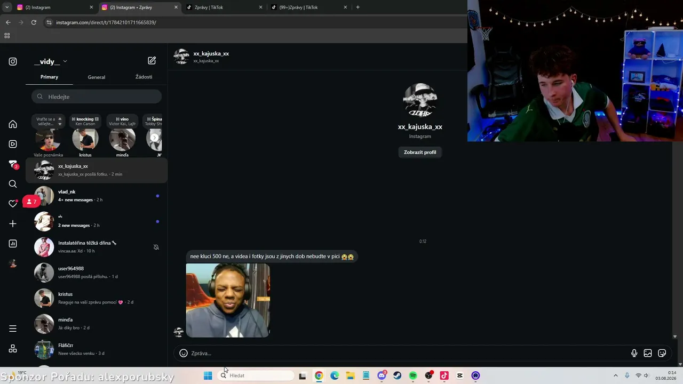Close the active Instagram • Zprávy tab
This screenshot has height=384, width=683.
[x=176, y=7]
